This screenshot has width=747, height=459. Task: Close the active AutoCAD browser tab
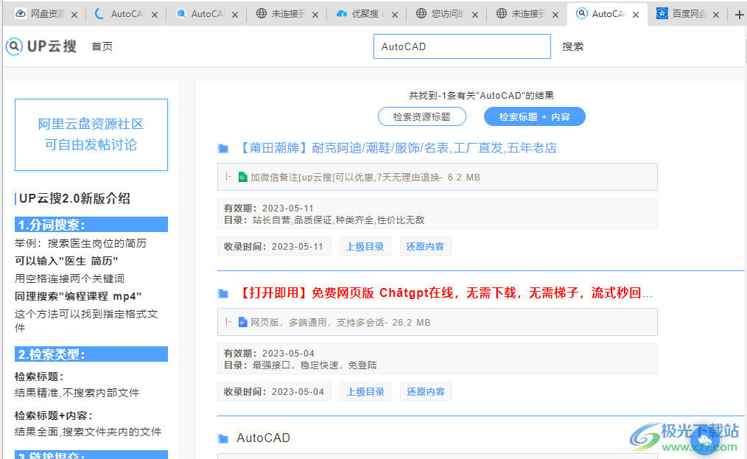(636, 15)
